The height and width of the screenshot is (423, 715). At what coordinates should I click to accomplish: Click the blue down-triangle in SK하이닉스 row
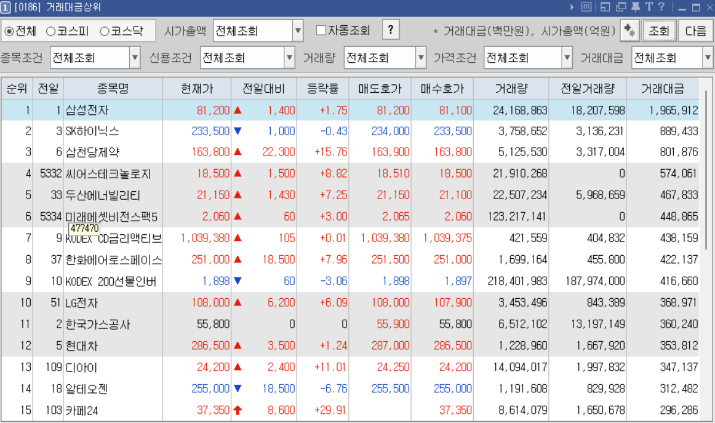pyautogui.click(x=238, y=131)
